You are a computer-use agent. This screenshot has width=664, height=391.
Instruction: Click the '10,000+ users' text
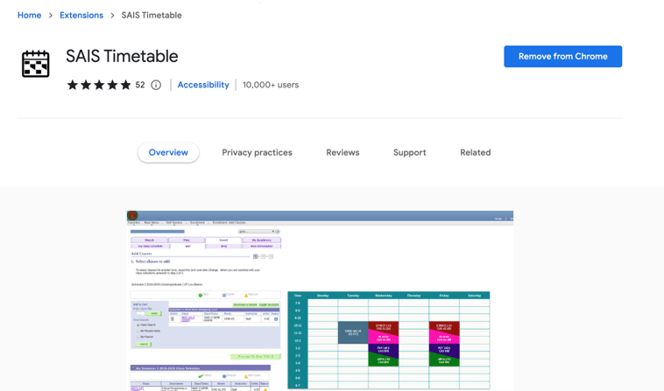271,85
